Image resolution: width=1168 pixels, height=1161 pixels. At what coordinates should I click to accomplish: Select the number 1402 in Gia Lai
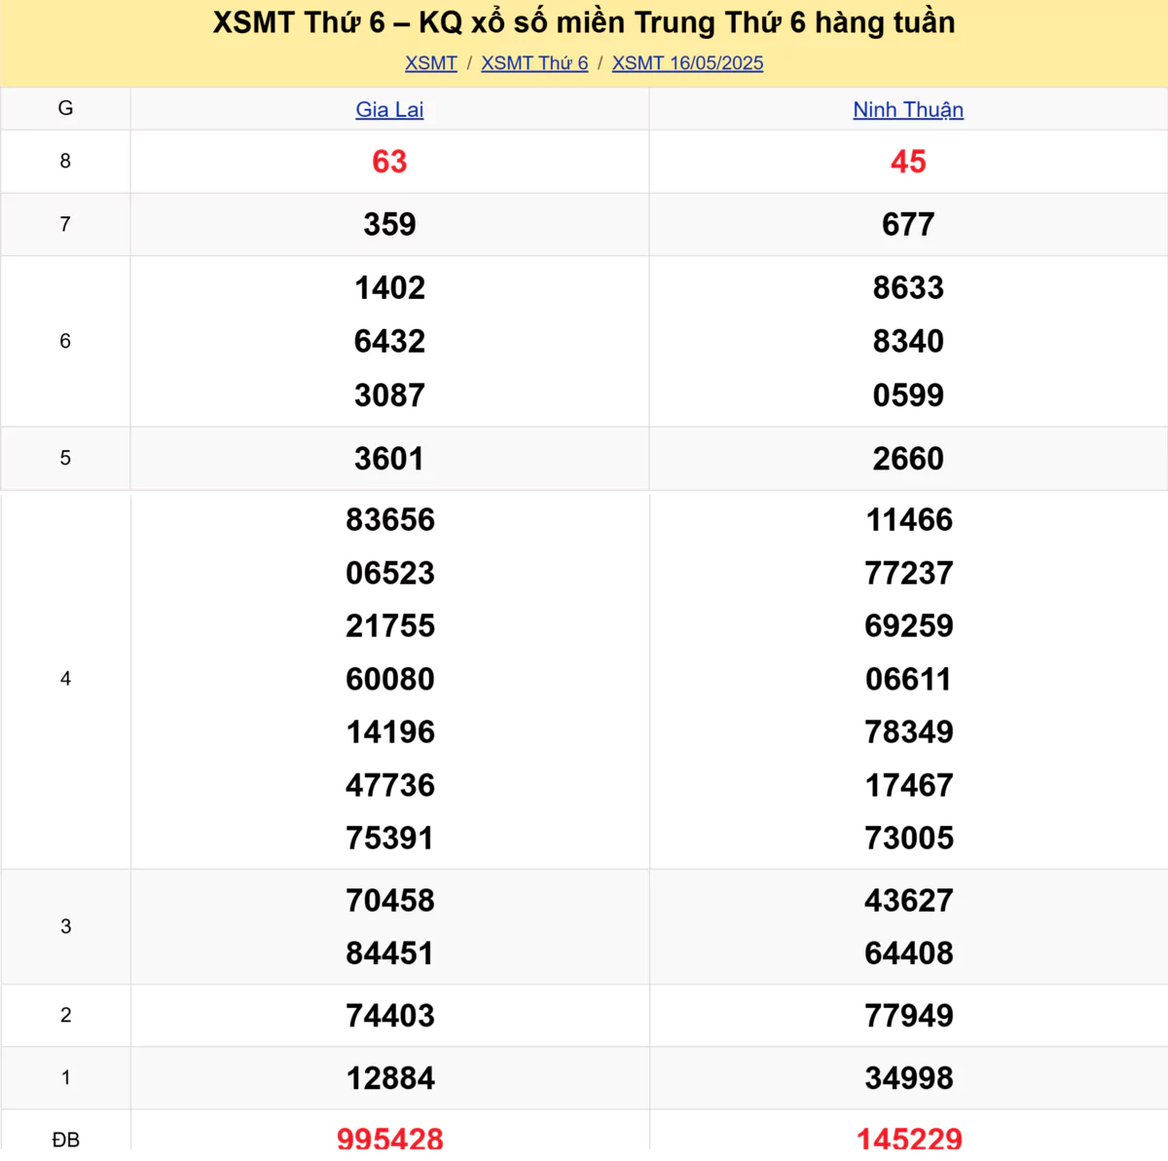[389, 288]
